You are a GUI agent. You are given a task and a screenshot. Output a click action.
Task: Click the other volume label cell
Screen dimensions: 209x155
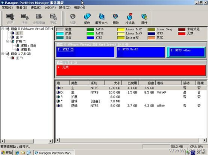pyautogui.click(x=161, y=106)
